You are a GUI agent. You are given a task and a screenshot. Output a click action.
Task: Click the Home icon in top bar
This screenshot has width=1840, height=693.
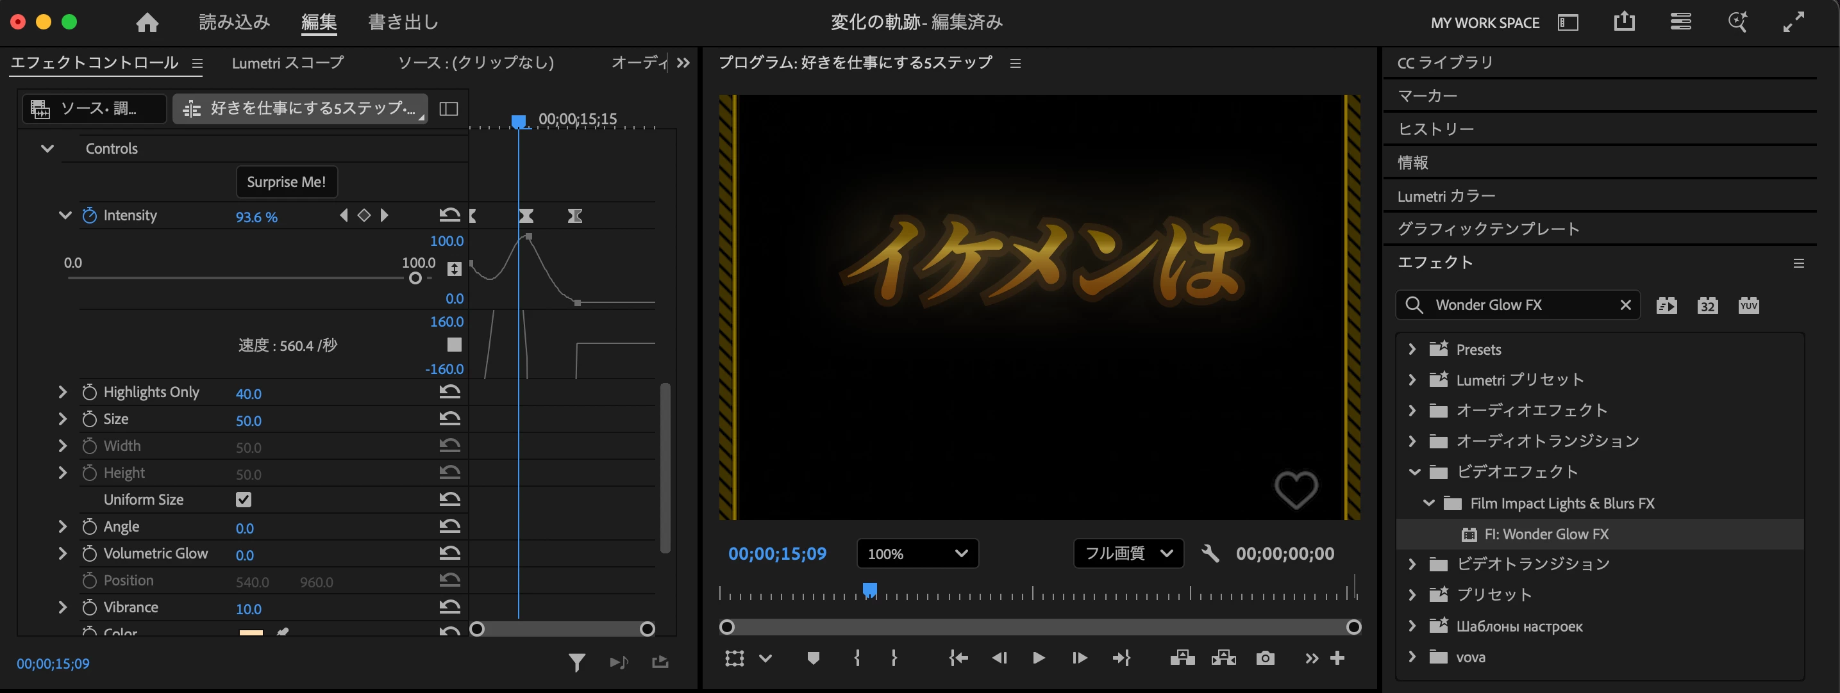pos(147,23)
